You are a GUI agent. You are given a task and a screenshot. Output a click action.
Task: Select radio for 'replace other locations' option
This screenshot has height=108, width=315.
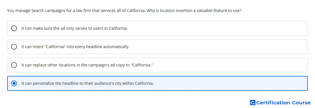(14, 65)
